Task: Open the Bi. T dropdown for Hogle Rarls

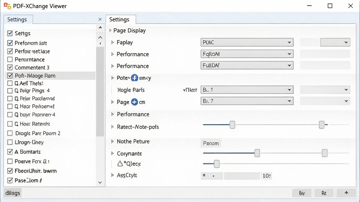Action: 247,90
